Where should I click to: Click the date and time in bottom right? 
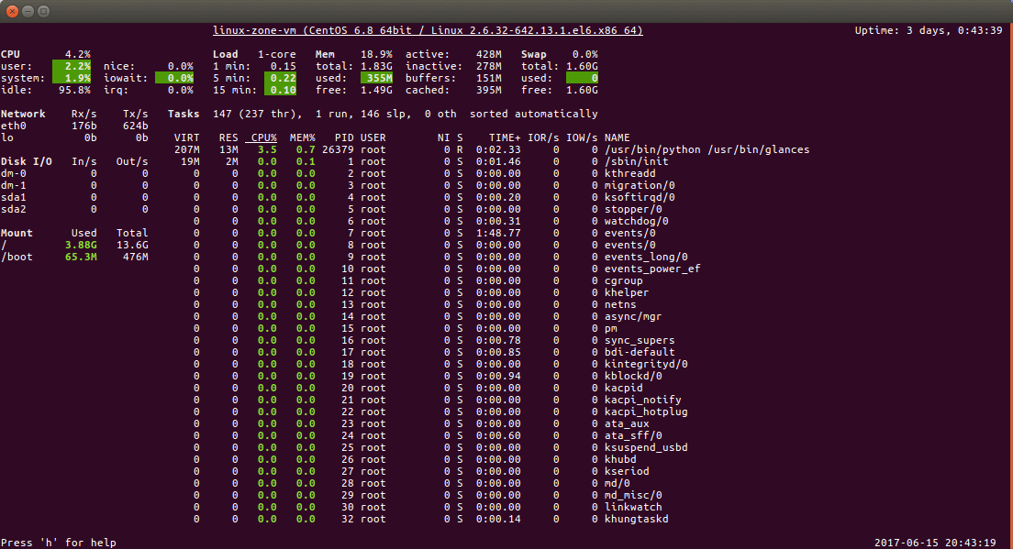(x=938, y=543)
